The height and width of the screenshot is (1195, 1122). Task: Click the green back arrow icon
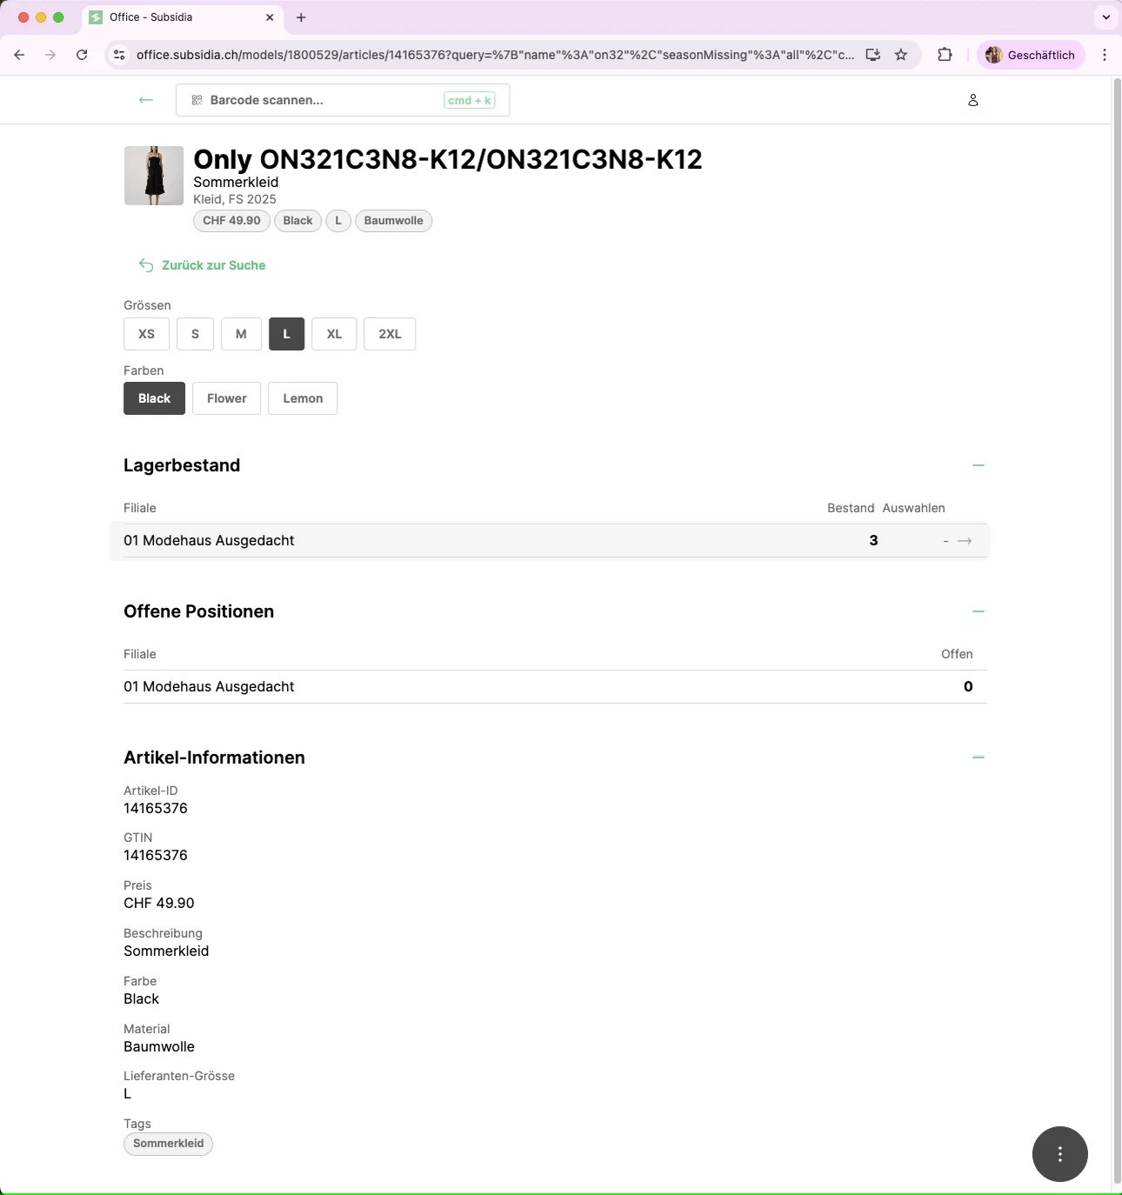(145, 100)
